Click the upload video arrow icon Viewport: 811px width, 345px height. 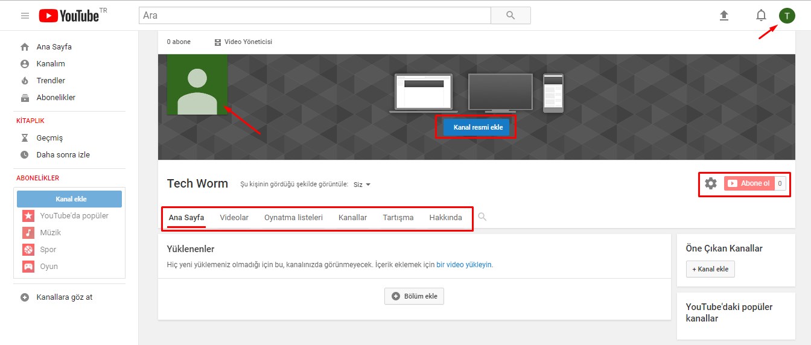coord(724,16)
